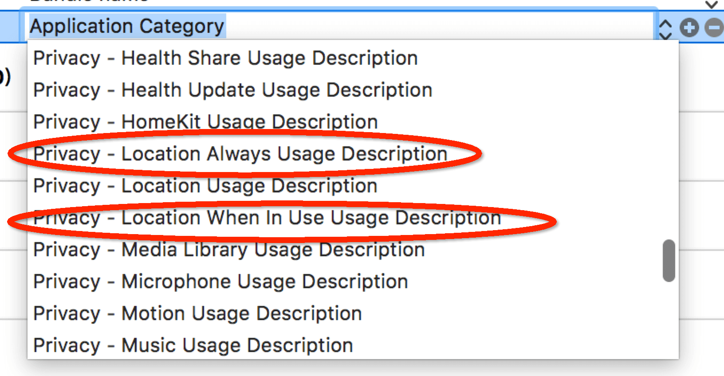Choose Privacy - Location Usage Description
The image size is (724, 376).
pos(205,186)
